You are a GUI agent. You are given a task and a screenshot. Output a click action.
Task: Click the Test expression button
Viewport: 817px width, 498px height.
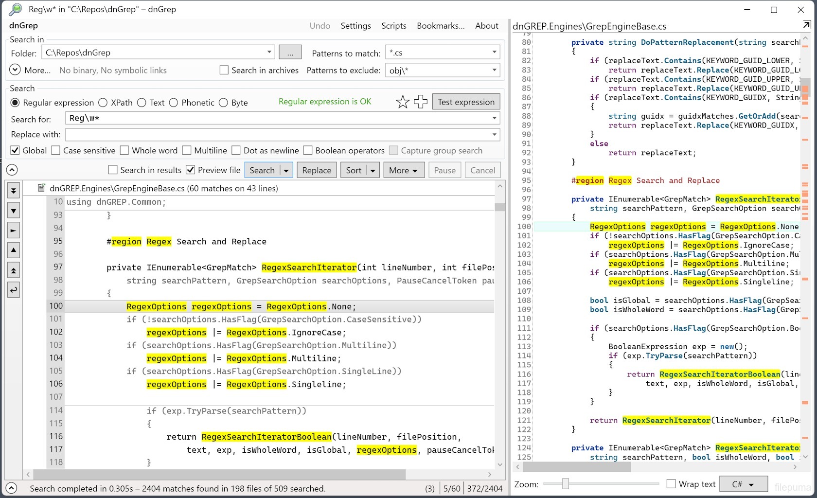point(465,102)
